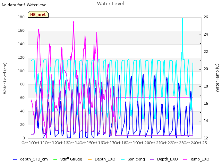
Task: Click the magenta Temp_EXO legend swatch
Action: (x=185, y=160)
